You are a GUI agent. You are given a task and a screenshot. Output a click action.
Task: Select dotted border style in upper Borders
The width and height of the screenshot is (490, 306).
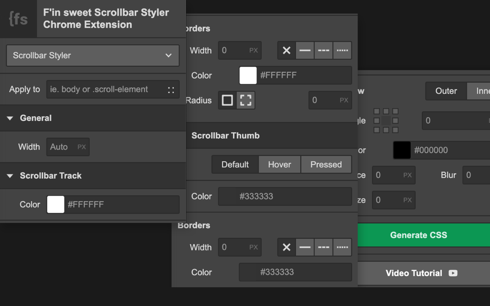click(x=342, y=50)
